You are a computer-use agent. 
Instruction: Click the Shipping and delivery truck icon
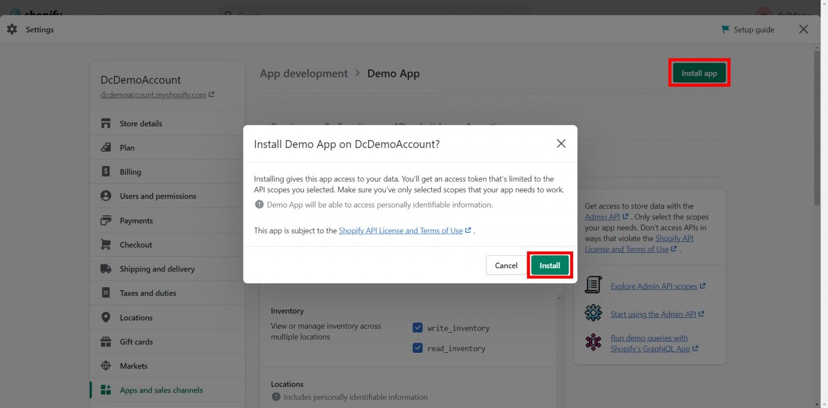(106, 269)
